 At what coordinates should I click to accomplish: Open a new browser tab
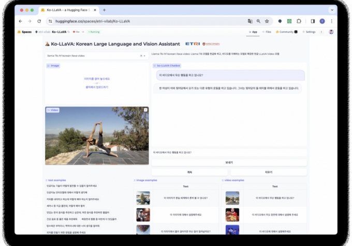point(104,10)
